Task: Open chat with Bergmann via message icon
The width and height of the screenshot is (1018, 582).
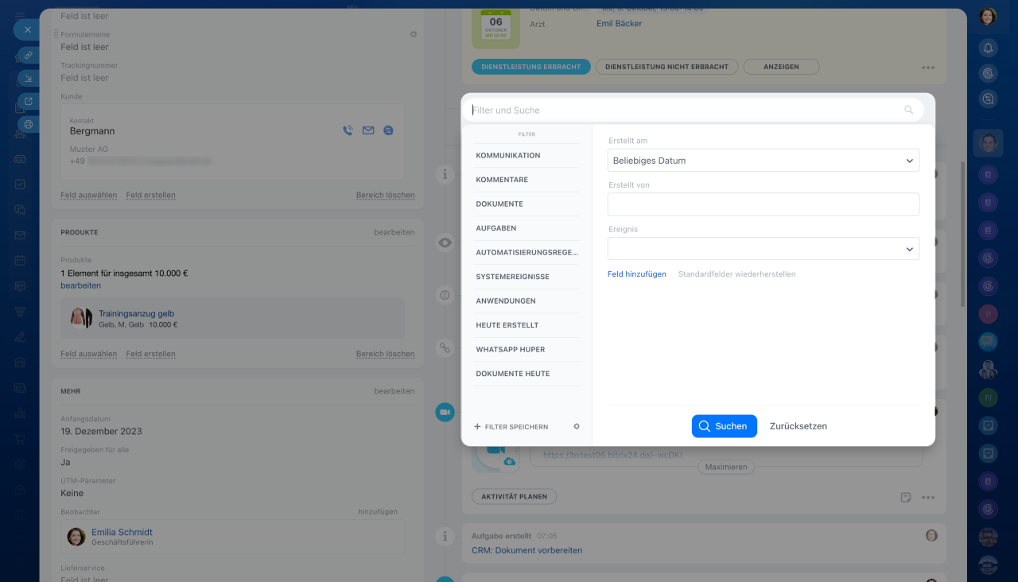Action: pos(388,130)
